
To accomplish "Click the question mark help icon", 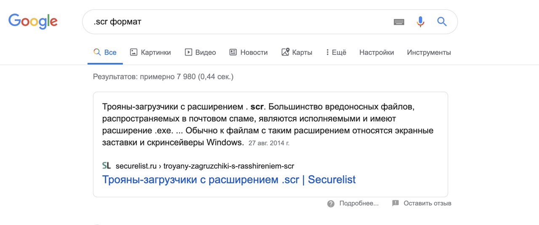I will coord(331,204).
